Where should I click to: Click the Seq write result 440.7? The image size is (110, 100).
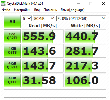coord(85,36)
